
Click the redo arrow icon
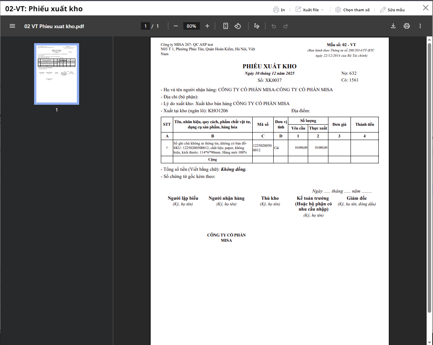point(286,26)
